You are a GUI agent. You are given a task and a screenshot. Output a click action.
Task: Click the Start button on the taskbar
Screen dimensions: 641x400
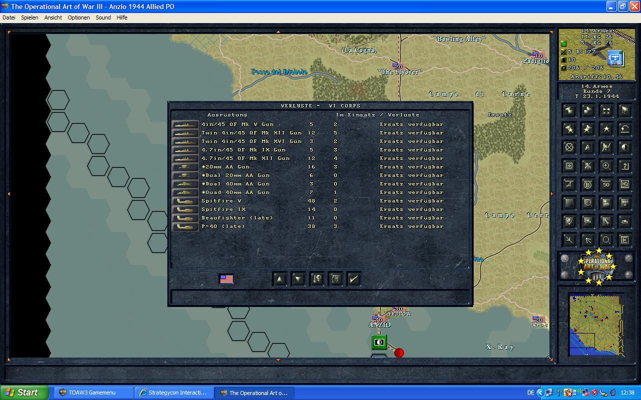pos(25,392)
